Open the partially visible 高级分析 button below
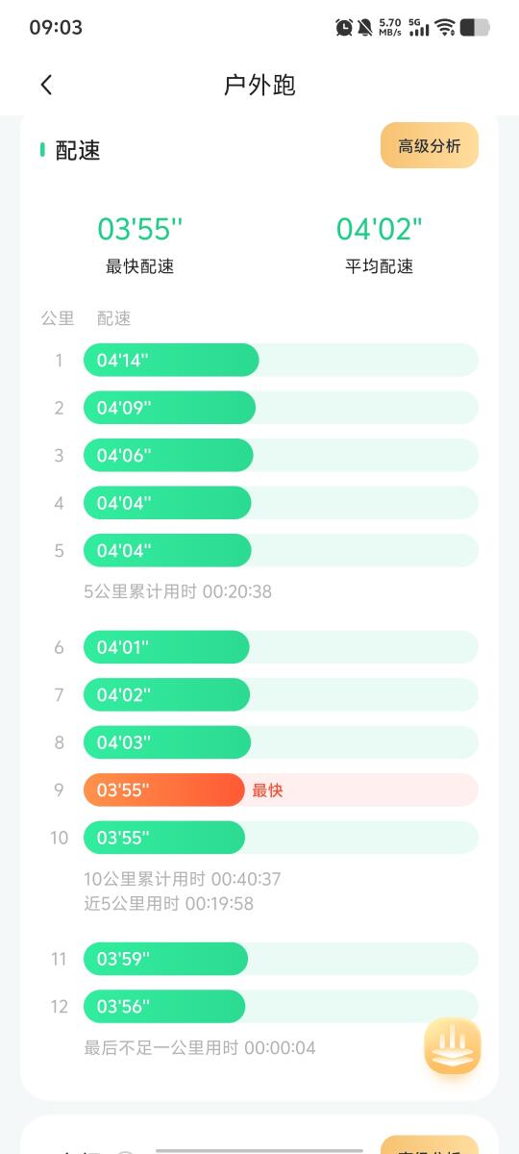This screenshot has width=519, height=1154. pos(430,1144)
